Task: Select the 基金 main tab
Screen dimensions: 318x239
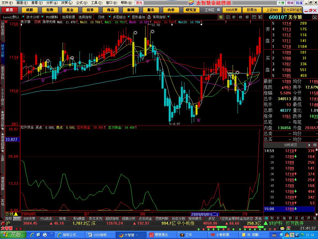Action: click(70, 10)
